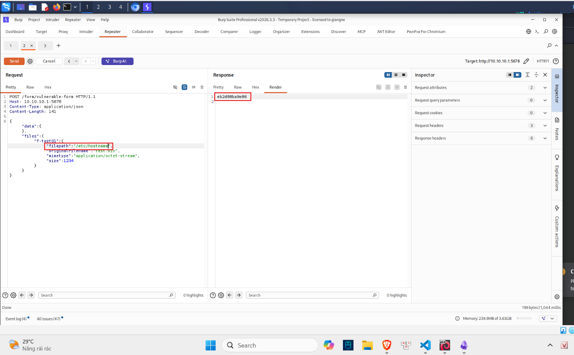Dock Inspector panel to left layout
The image size is (574, 355).
(x=510, y=75)
